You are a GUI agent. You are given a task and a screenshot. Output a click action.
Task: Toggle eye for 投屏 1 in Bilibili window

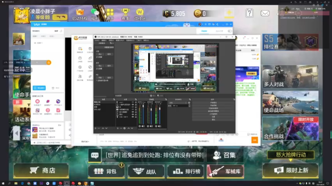click(x=35, y=43)
